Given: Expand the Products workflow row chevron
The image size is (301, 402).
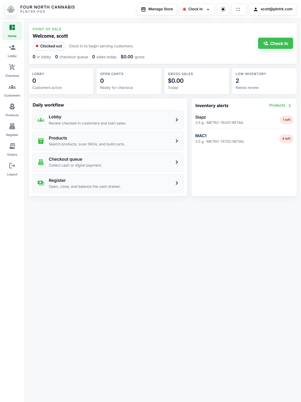Looking at the screenshot, I should click(x=177, y=141).
